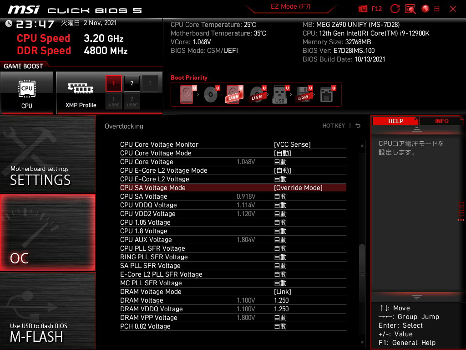
Task: Open CPU SA Voltage Mode Override Mode dropdown
Action: point(298,188)
